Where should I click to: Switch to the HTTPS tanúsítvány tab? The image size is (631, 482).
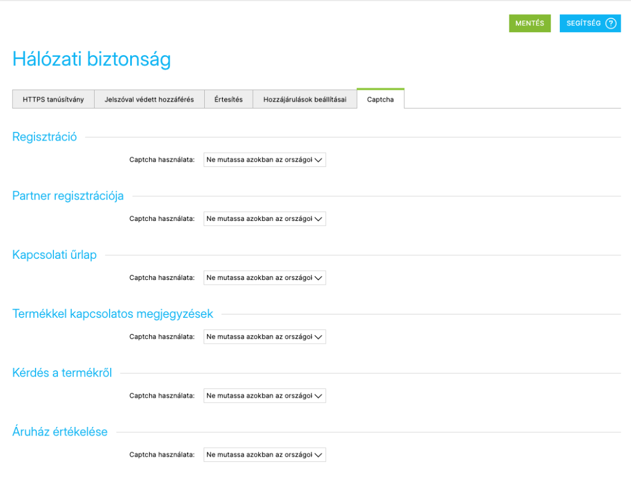point(53,99)
